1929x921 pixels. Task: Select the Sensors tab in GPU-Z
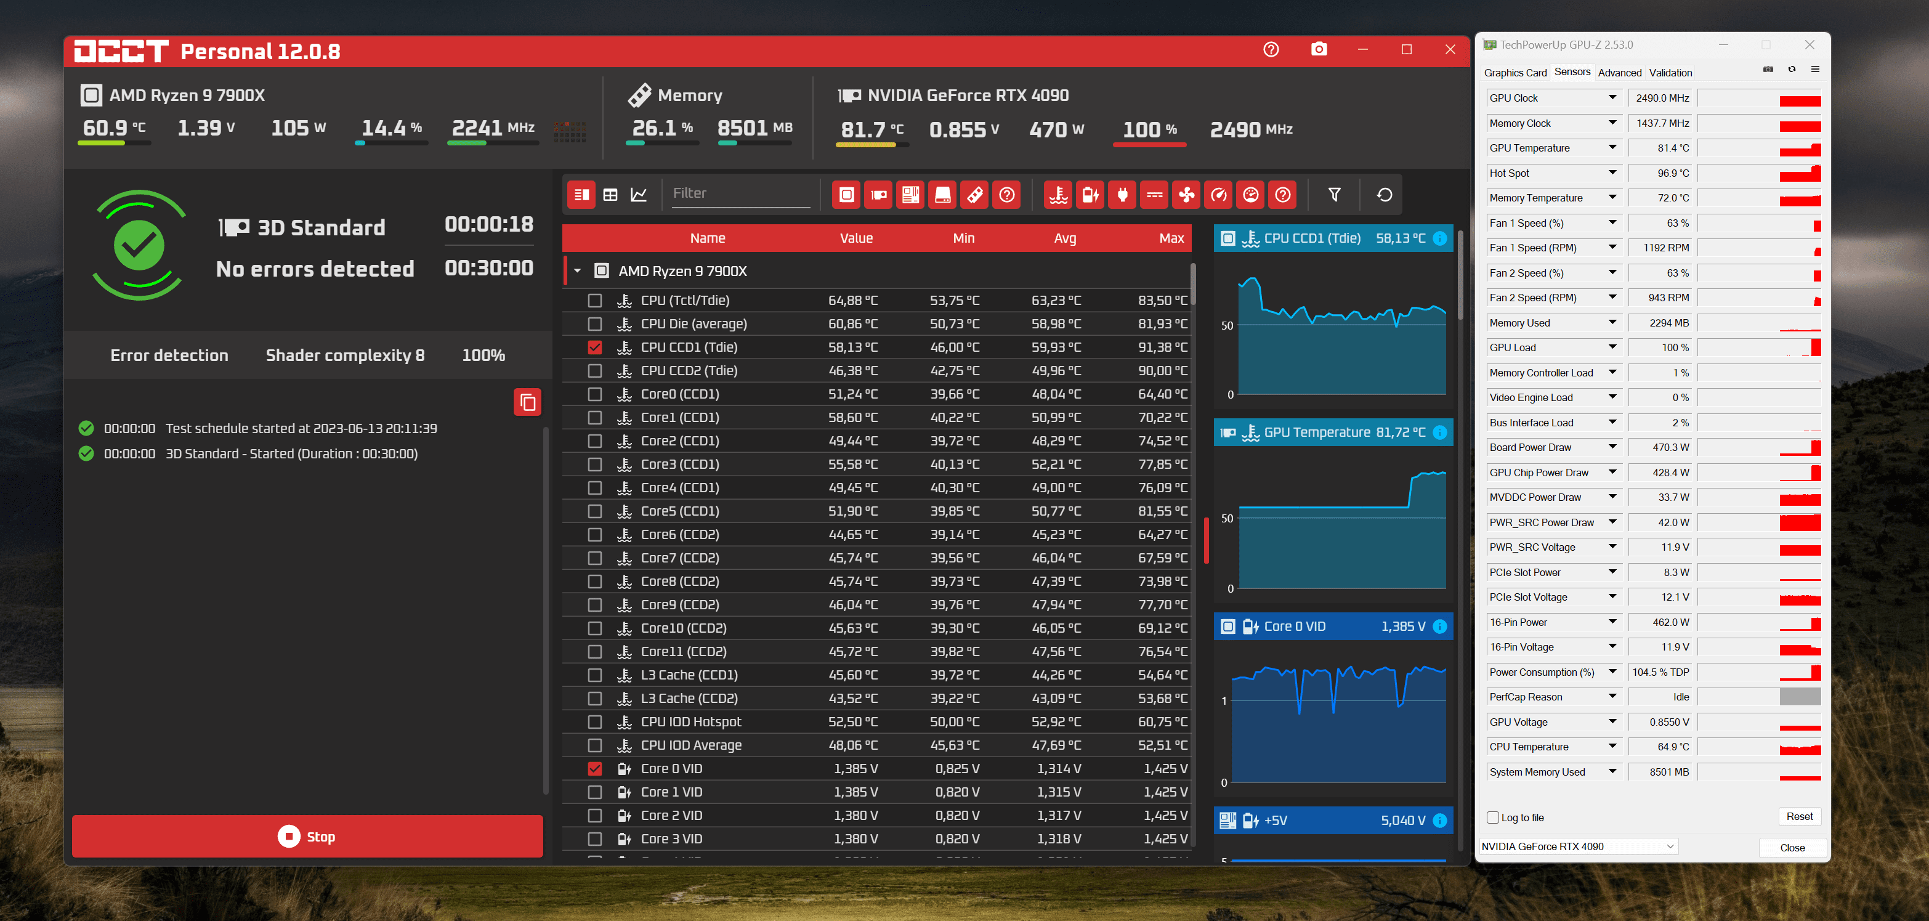1572,72
